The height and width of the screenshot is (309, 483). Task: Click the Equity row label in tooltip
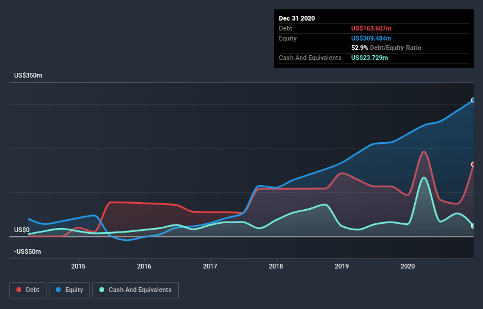(x=288, y=38)
